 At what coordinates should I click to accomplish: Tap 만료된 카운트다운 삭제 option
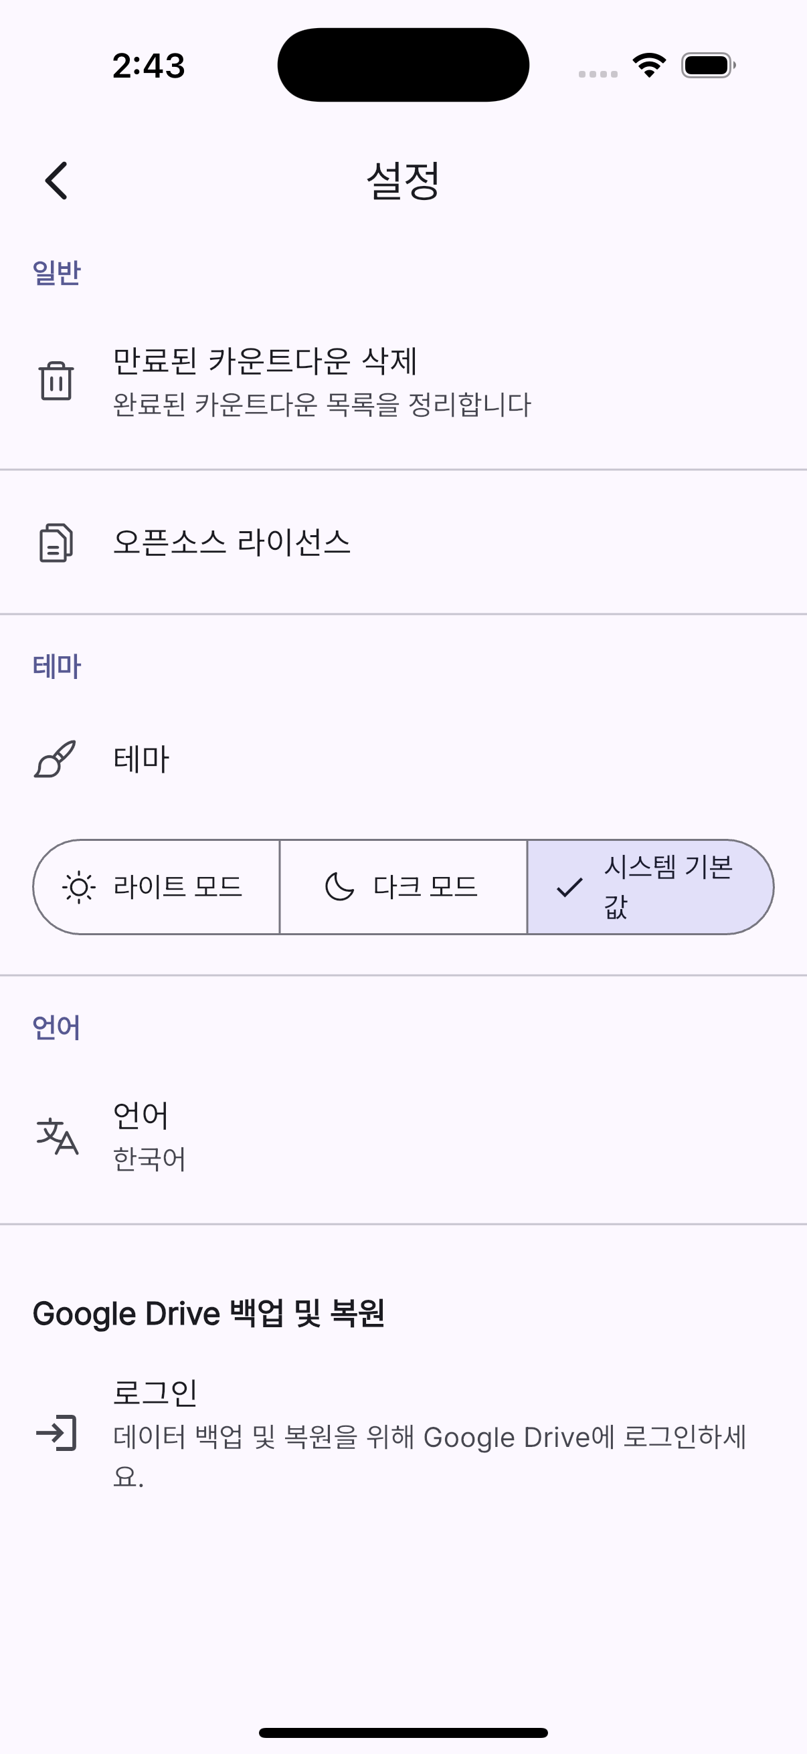point(266,361)
